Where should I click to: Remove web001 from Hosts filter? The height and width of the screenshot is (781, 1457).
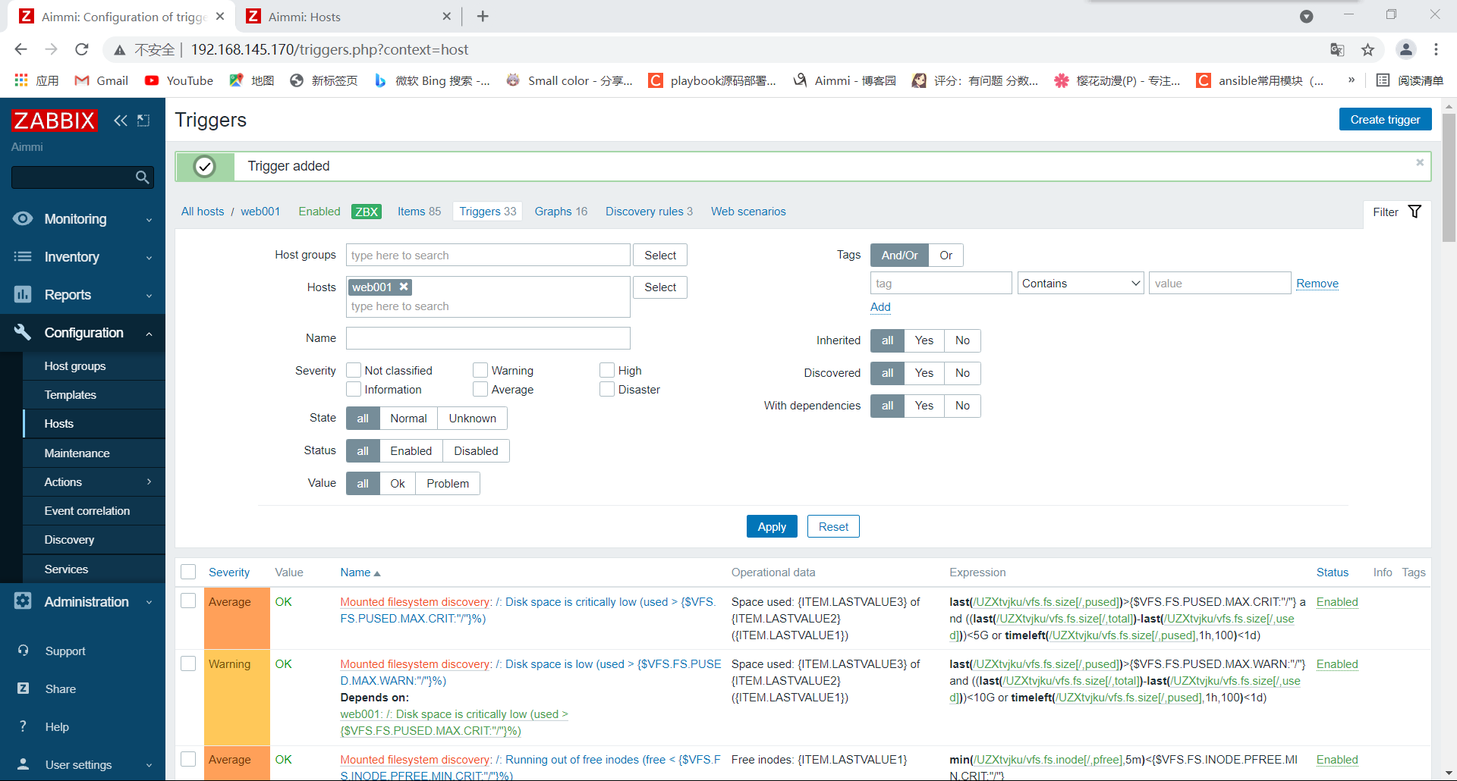[404, 287]
